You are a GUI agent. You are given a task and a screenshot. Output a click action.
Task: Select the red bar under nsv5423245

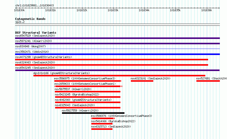coord(87,97)
